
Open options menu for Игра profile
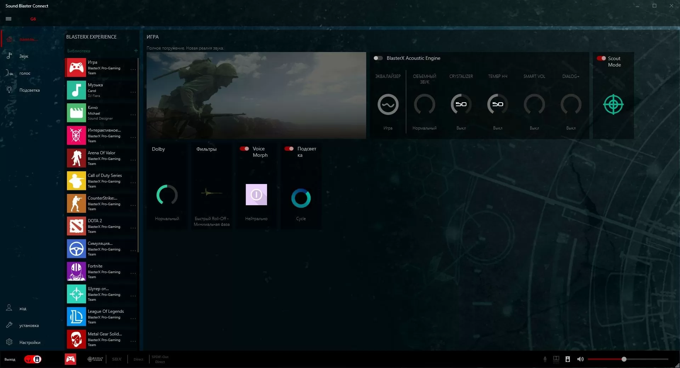click(133, 69)
